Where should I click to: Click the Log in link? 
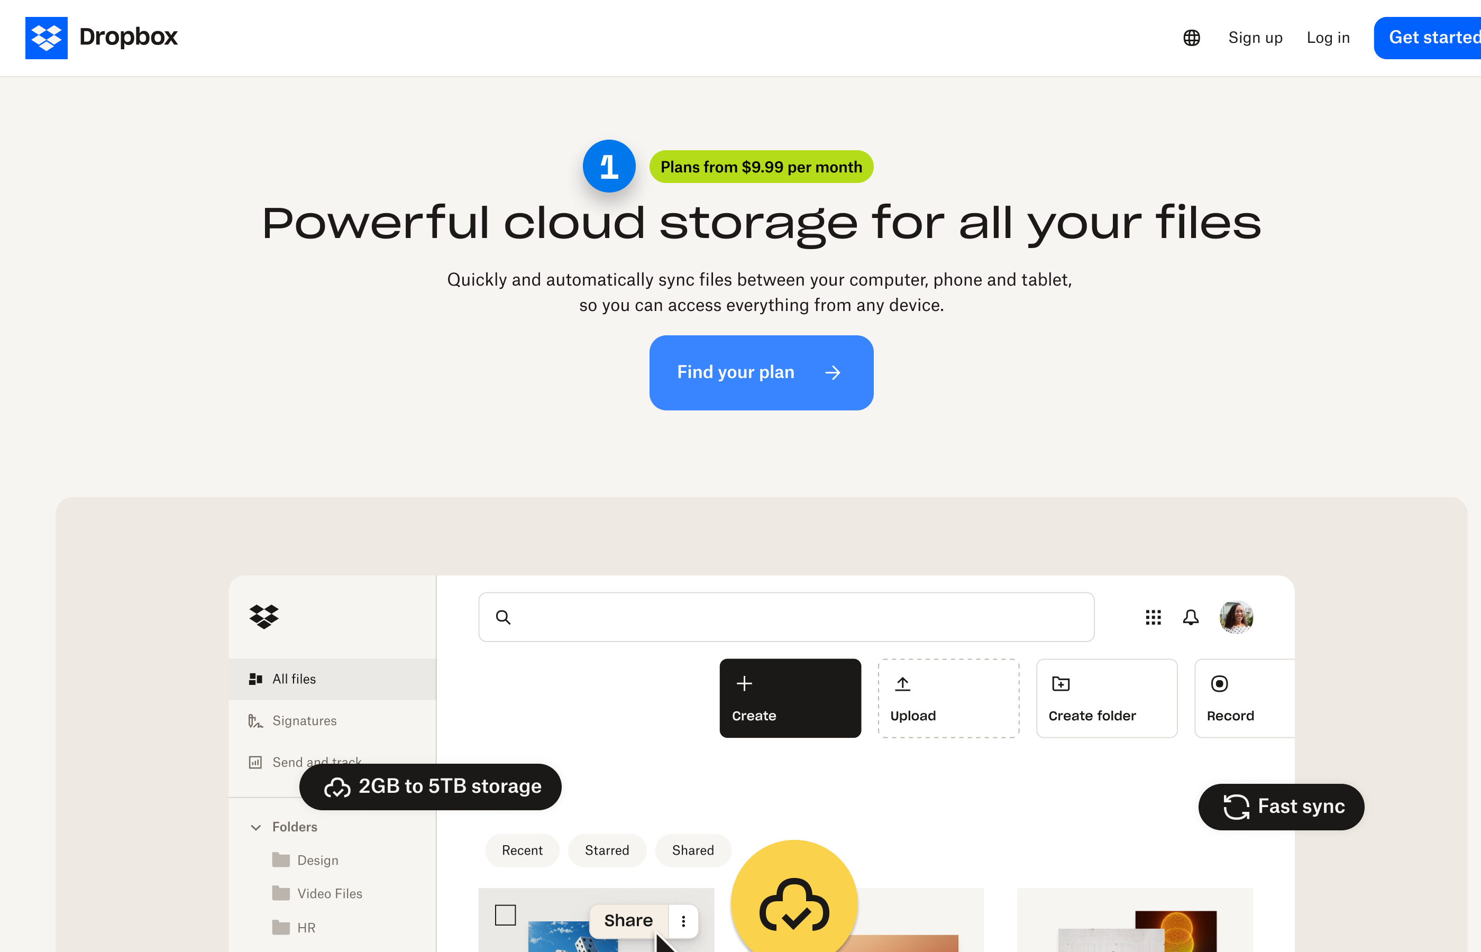tap(1328, 38)
